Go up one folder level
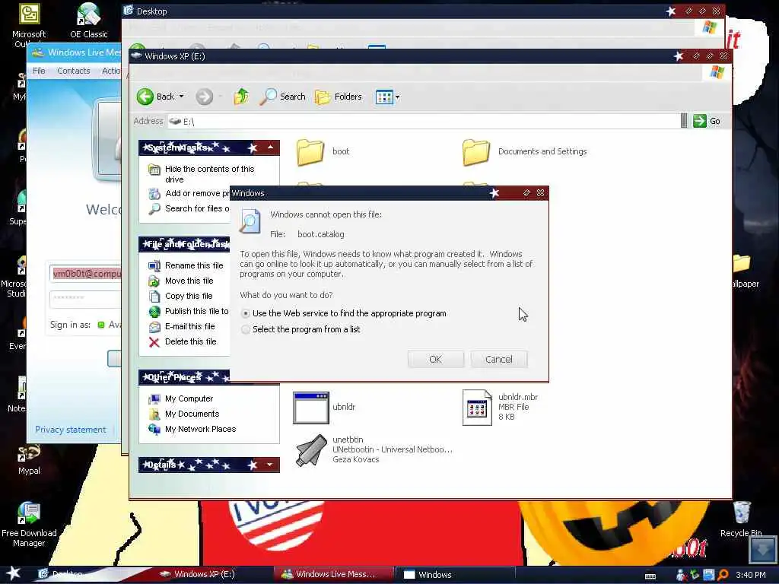The width and height of the screenshot is (779, 584). click(241, 97)
